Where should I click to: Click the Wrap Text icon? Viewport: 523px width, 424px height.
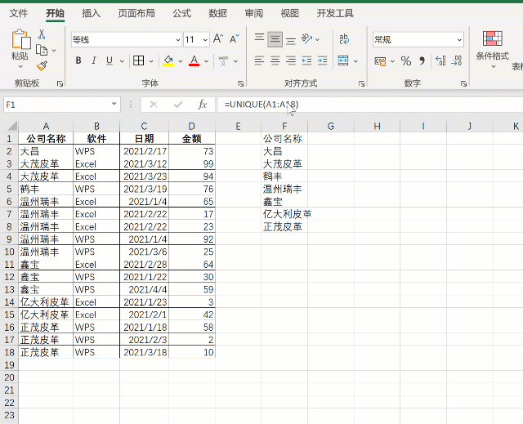343,38
